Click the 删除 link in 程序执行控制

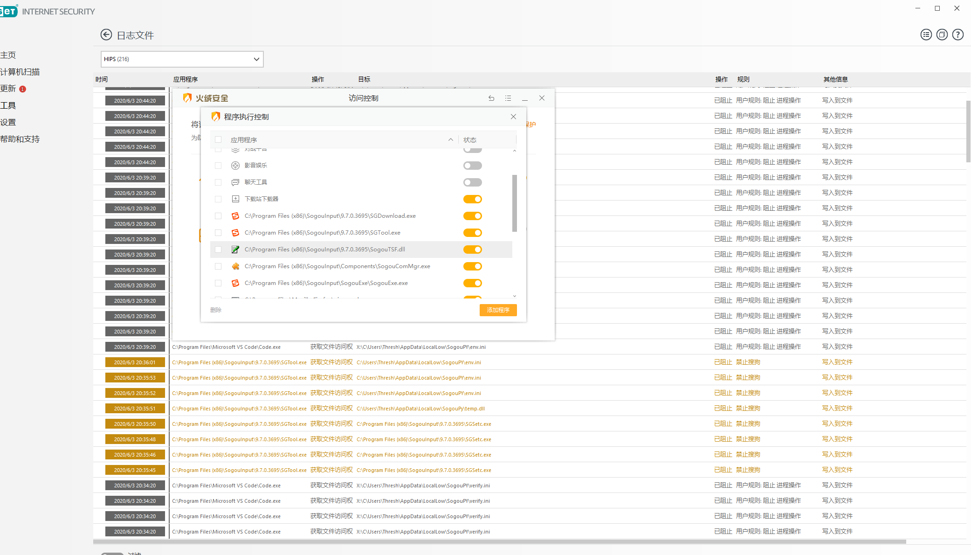tap(216, 310)
